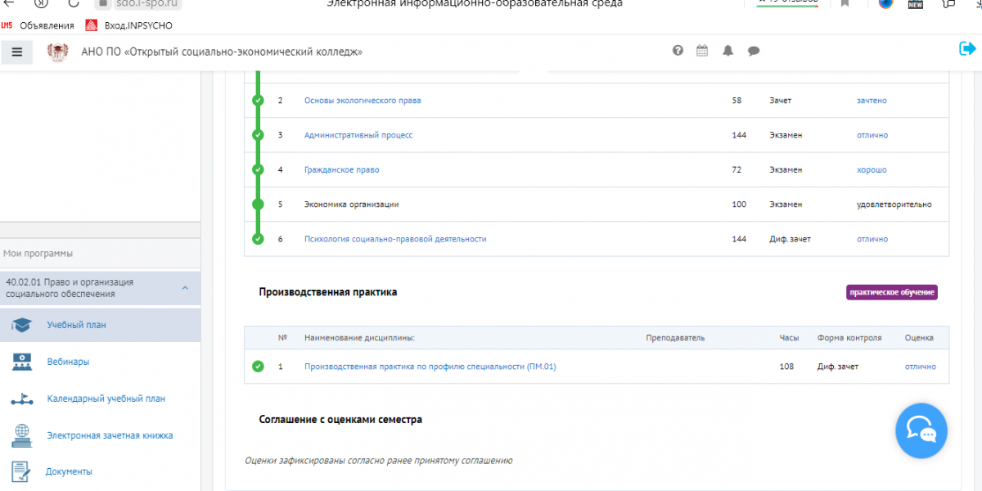Viewport: 982px width, 491px height.
Task: Click the logout icon in header
Action: (966, 49)
